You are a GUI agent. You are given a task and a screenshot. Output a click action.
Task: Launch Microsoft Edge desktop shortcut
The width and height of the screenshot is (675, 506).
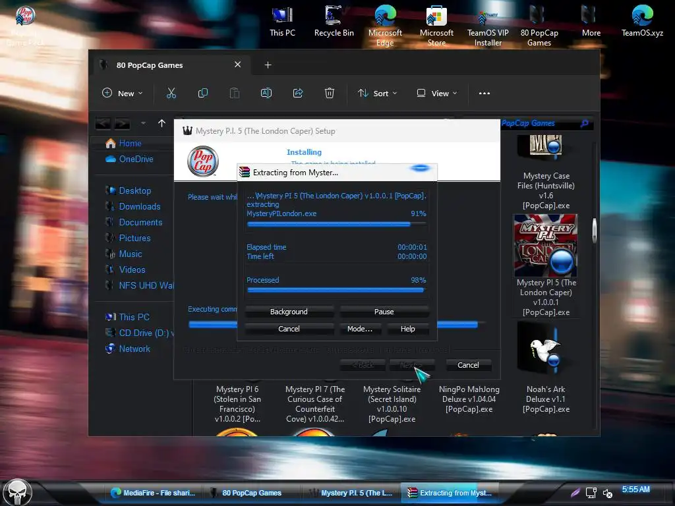click(x=385, y=26)
